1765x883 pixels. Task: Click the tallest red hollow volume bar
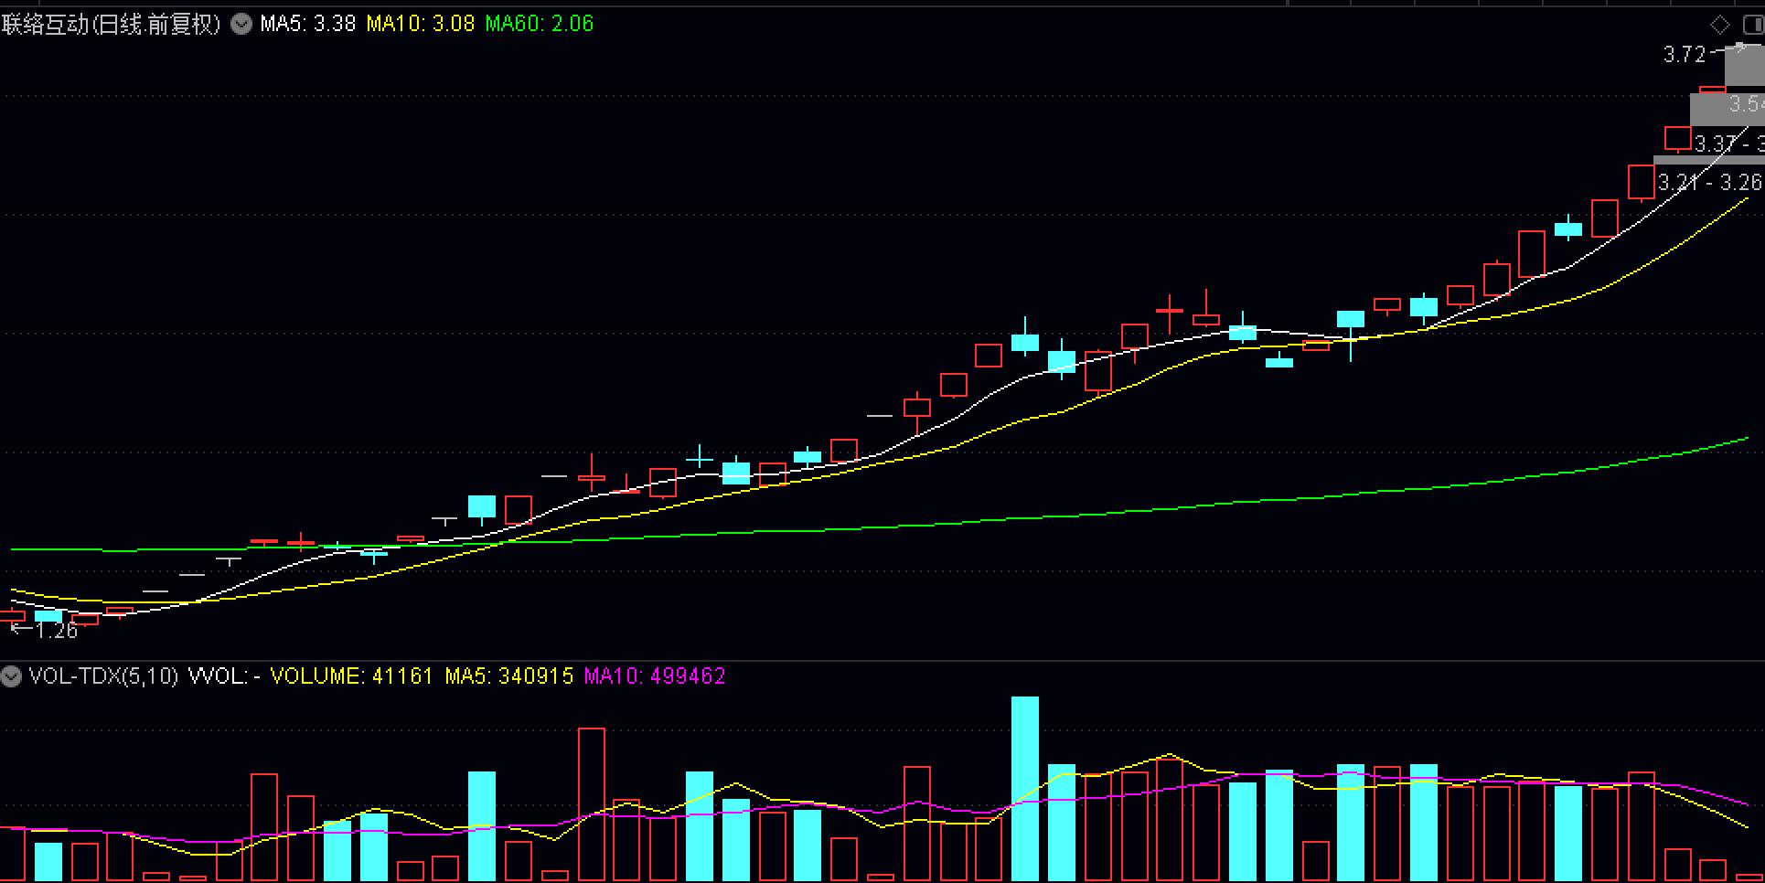tap(592, 803)
